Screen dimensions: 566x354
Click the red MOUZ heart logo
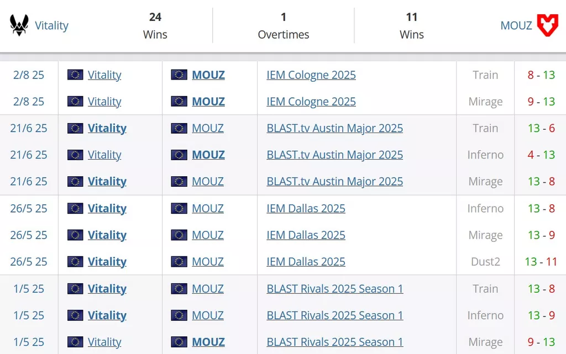[548, 25]
